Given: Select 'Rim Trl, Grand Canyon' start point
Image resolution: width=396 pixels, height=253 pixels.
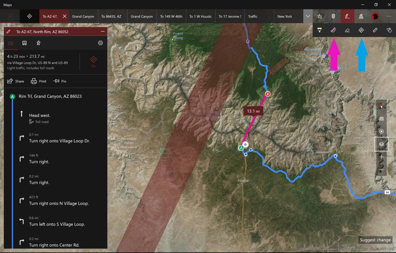Looking at the screenshot, I should (50, 96).
